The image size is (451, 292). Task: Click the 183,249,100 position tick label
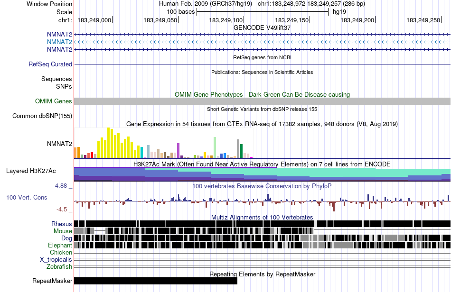(226, 20)
